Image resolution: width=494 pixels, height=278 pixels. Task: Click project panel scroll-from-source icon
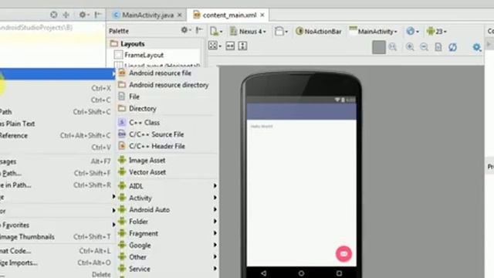tap(54, 15)
